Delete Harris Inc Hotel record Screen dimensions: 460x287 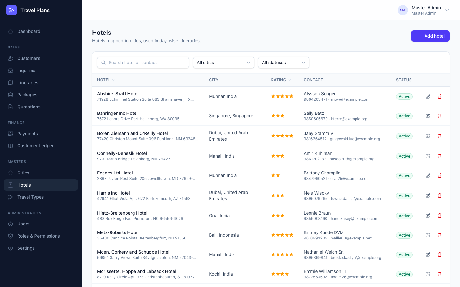coord(440,195)
